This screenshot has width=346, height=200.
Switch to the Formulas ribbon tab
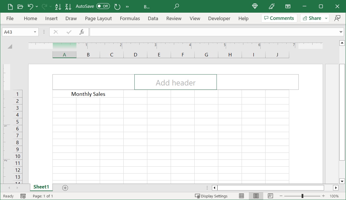point(130,18)
